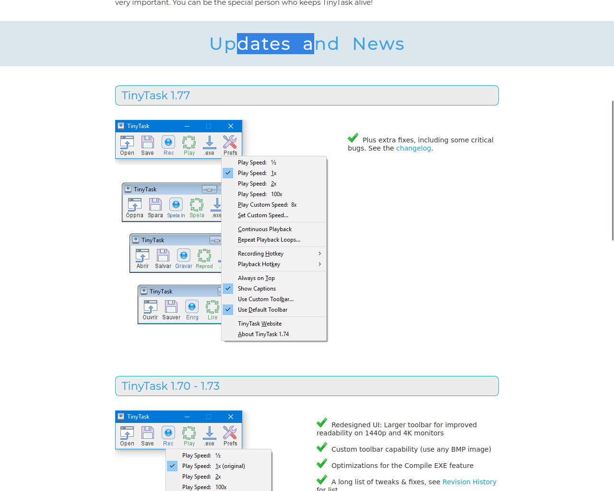Choose Play Speed ½ in upper menu
The width and height of the screenshot is (614, 491).
(x=274, y=163)
